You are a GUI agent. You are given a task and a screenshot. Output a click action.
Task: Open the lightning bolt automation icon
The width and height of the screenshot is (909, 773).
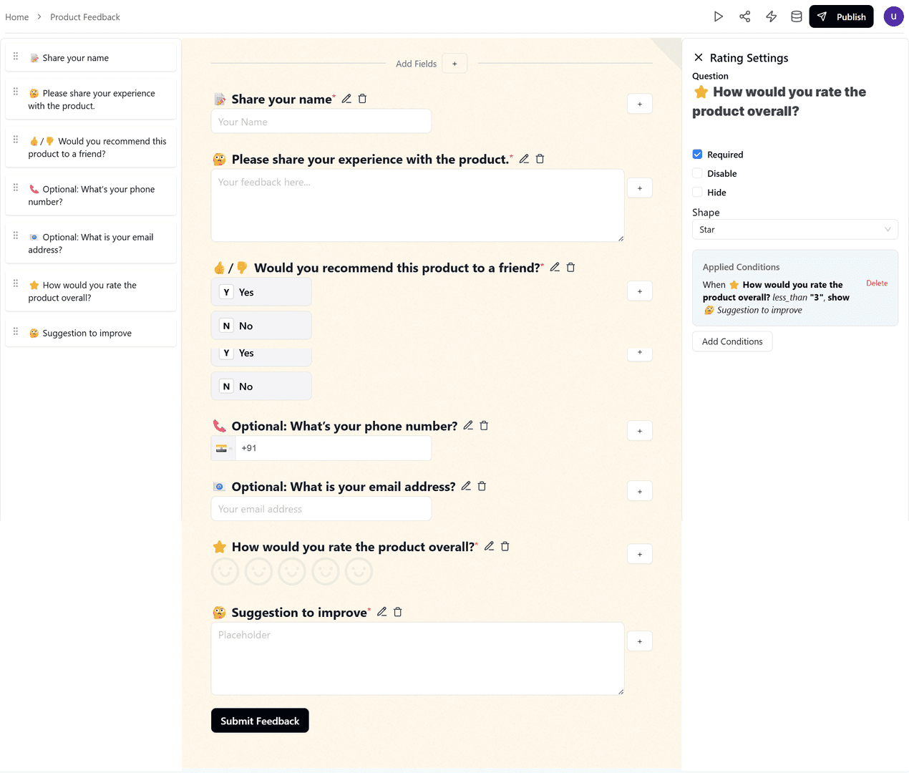pyautogui.click(x=771, y=16)
